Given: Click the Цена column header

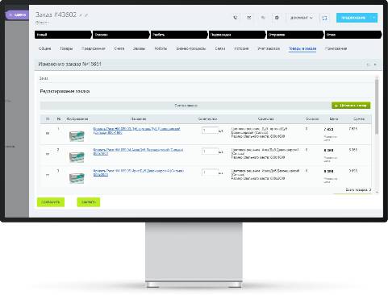Looking at the screenshot, I should pyautogui.click(x=334, y=118).
